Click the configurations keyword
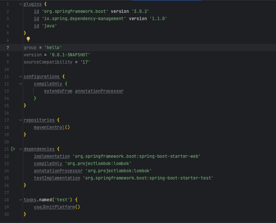The height and width of the screenshot is (223, 276). [42, 76]
